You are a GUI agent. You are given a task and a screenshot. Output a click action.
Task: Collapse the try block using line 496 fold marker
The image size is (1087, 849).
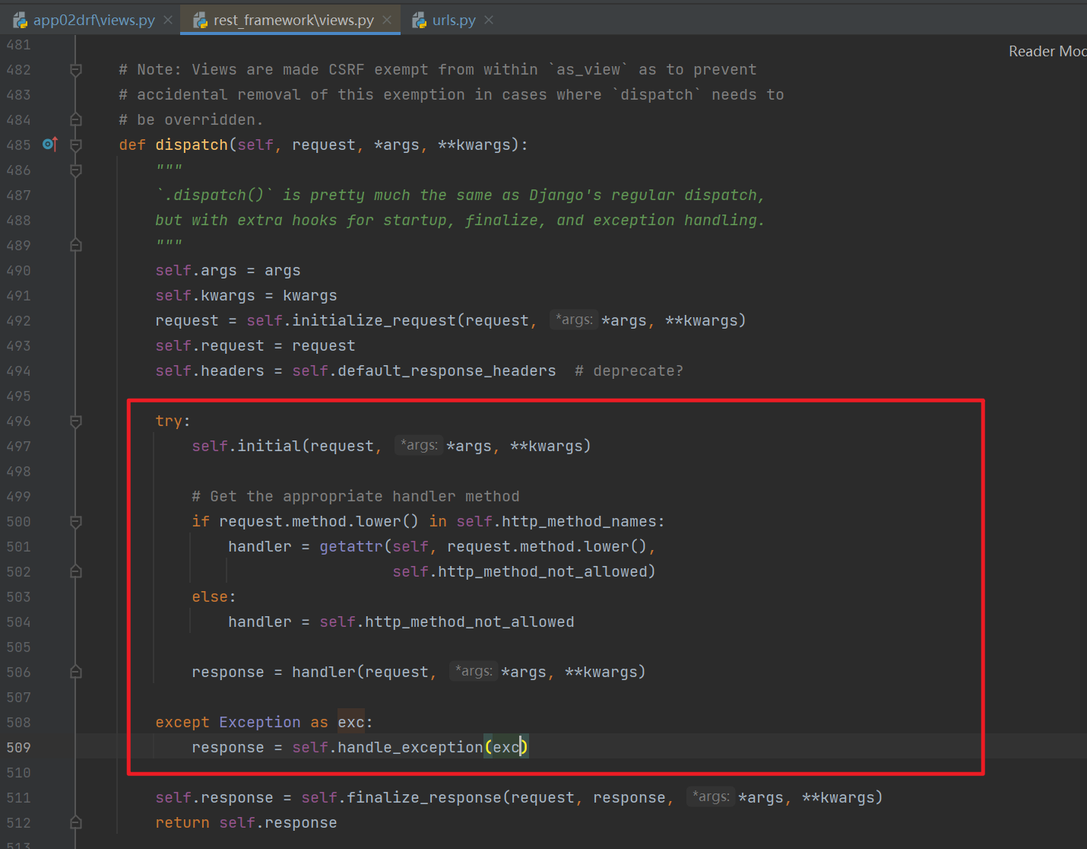75,421
